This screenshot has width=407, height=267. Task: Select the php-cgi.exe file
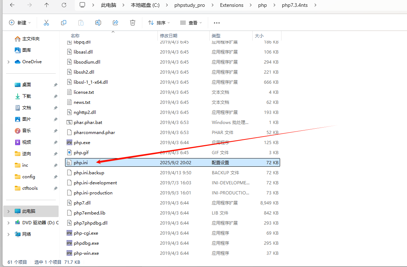86,233
